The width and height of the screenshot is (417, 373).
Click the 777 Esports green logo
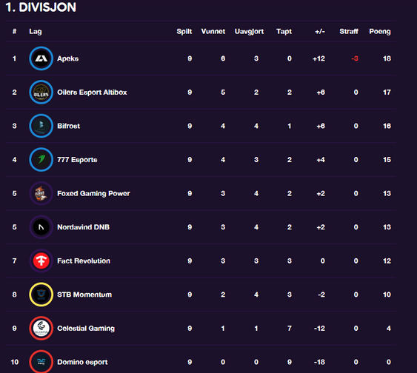[x=41, y=160]
